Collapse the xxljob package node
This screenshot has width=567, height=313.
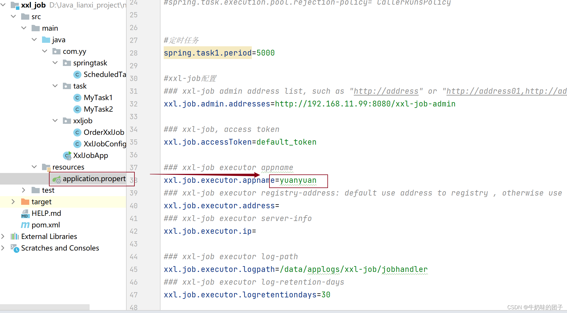[x=55, y=121]
